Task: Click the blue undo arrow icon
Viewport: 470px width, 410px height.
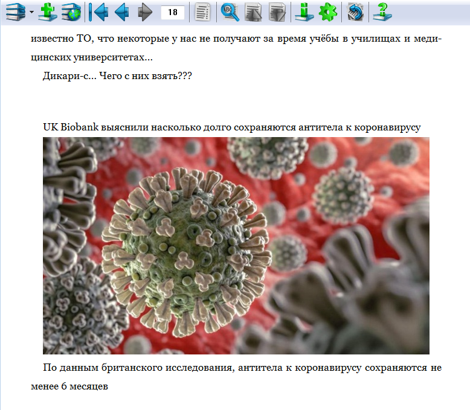Action: tap(355, 12)
